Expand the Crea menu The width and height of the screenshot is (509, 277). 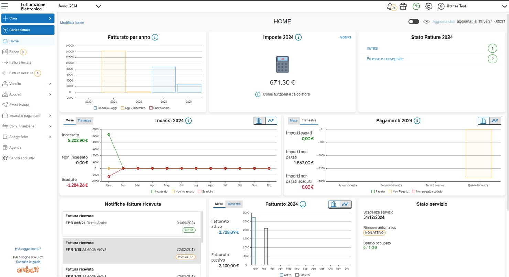pos(28,18)
